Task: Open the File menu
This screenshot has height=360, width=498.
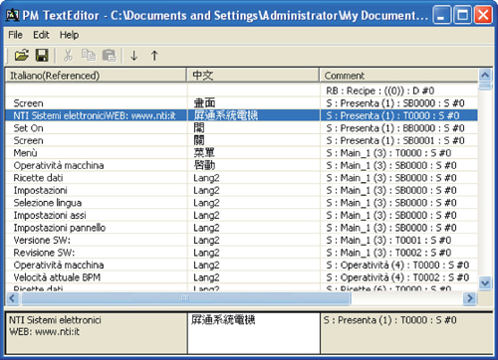Action: click(15, 35)
